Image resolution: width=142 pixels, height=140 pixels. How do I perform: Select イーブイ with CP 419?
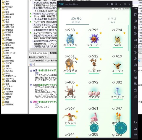[x=118, y=64]
